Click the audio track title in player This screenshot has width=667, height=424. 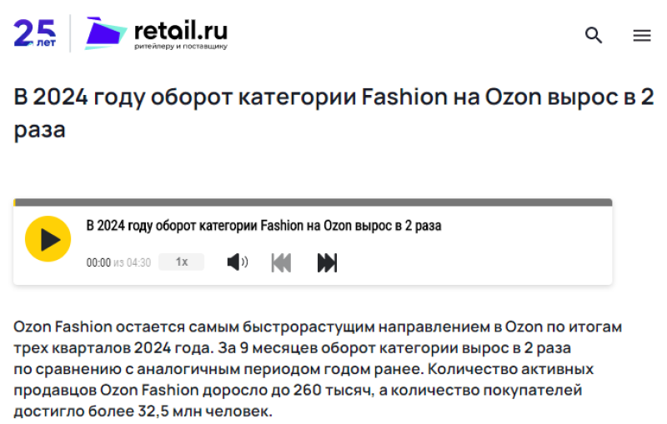tap(263, 226)
